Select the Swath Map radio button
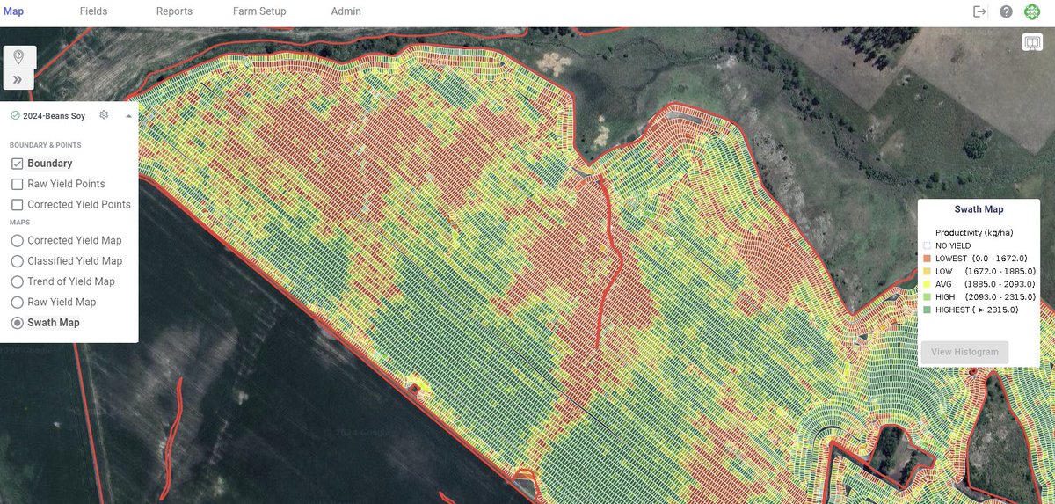 click(17, 323)
